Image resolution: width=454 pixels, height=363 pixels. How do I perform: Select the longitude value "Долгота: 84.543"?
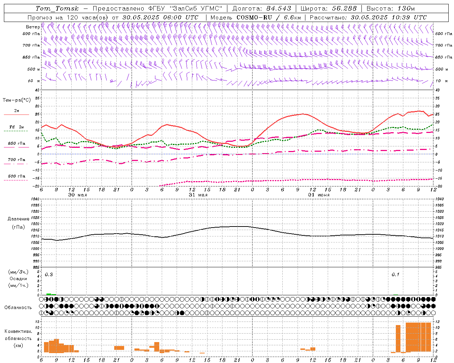pyautogui.click(x=262, y=9)
